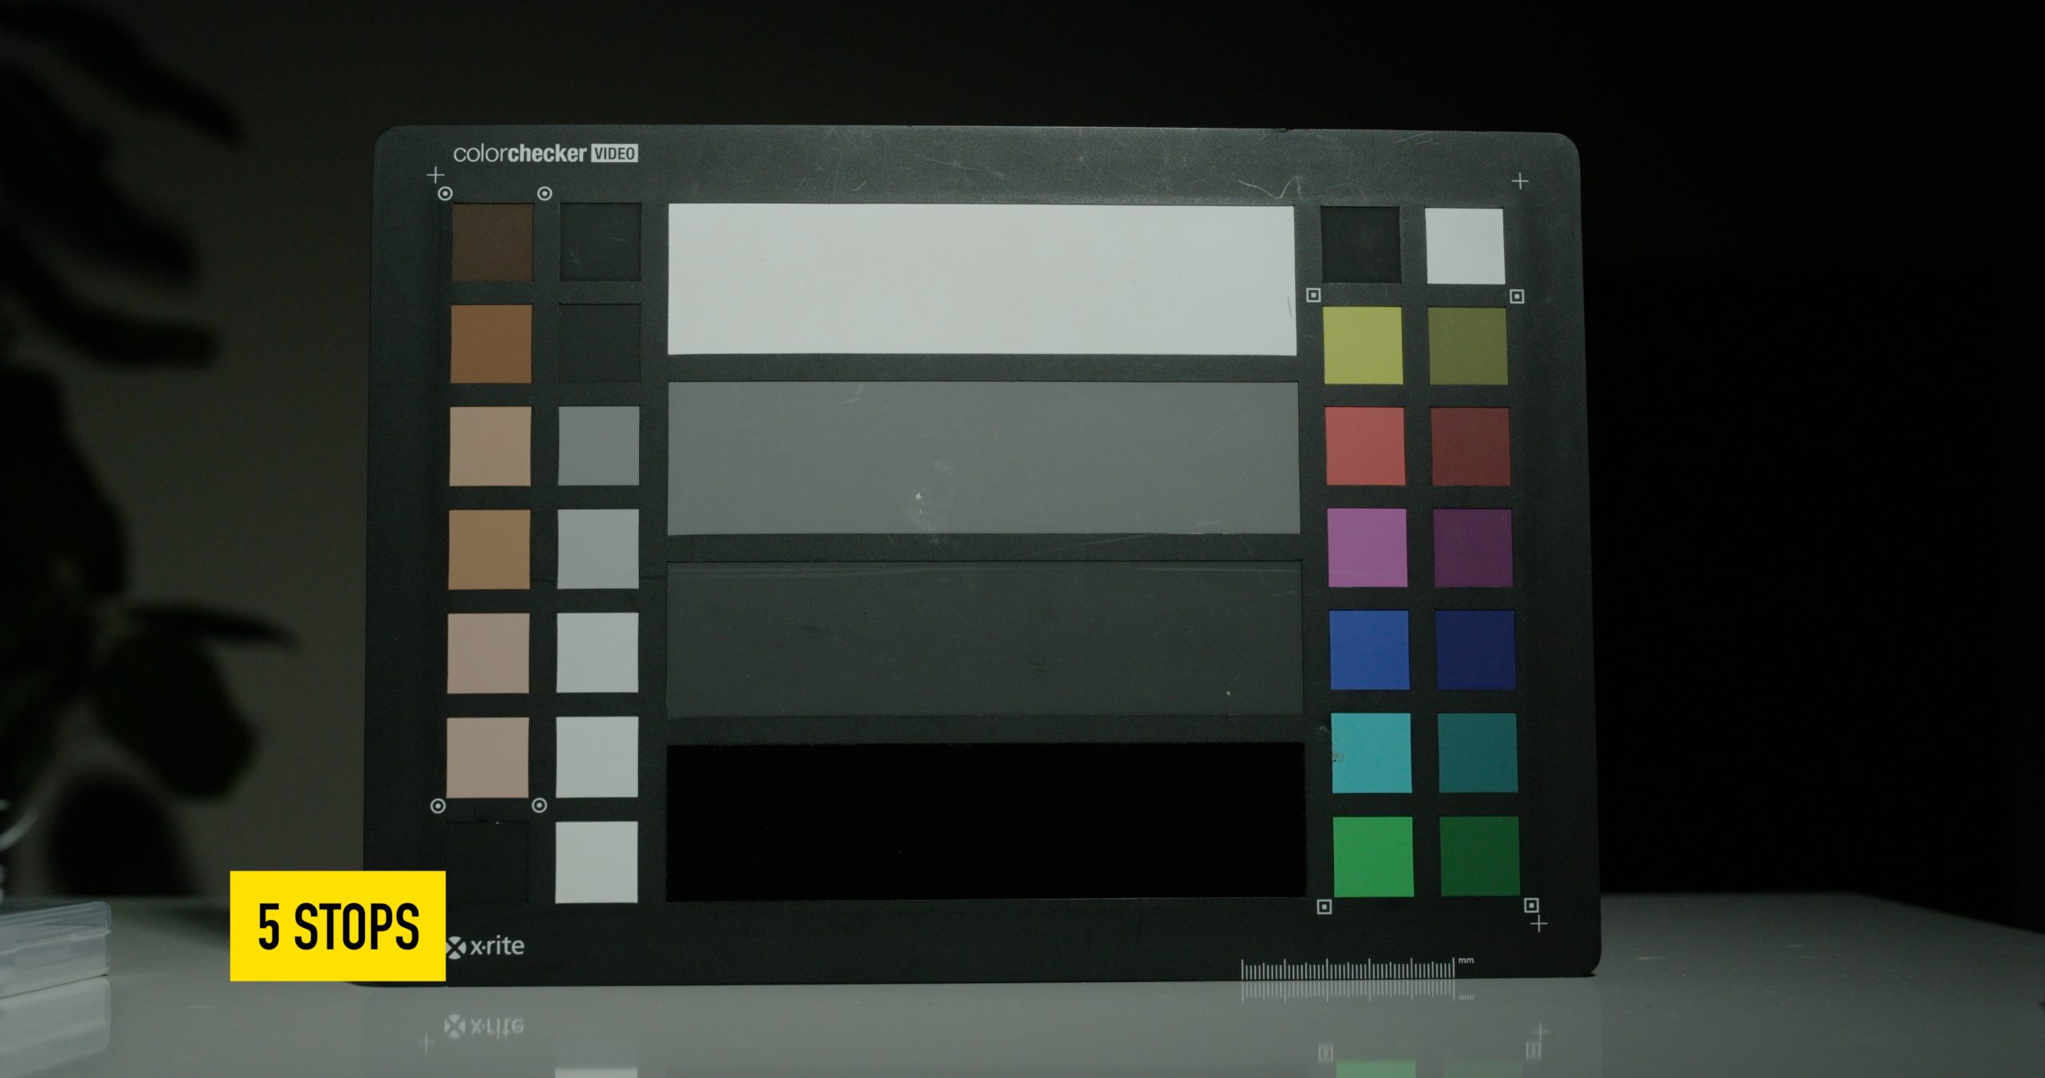Viewport: 2045px width, 1078px height.
Task: Click the cyan color patch
Action: click(x=1371, y=752)
